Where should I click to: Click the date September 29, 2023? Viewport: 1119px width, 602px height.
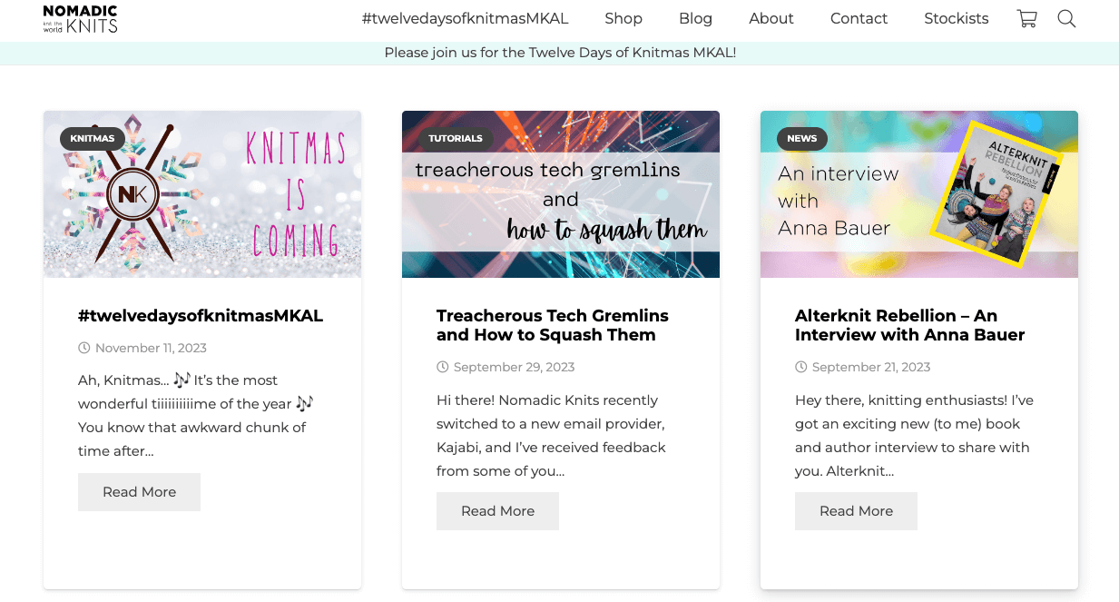tap(514, 367)
